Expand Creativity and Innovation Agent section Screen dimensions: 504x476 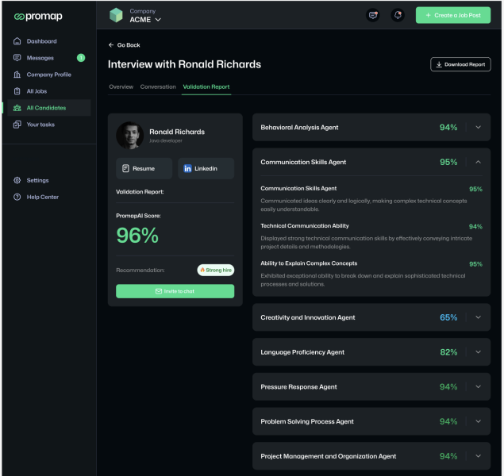coord(478,317)
